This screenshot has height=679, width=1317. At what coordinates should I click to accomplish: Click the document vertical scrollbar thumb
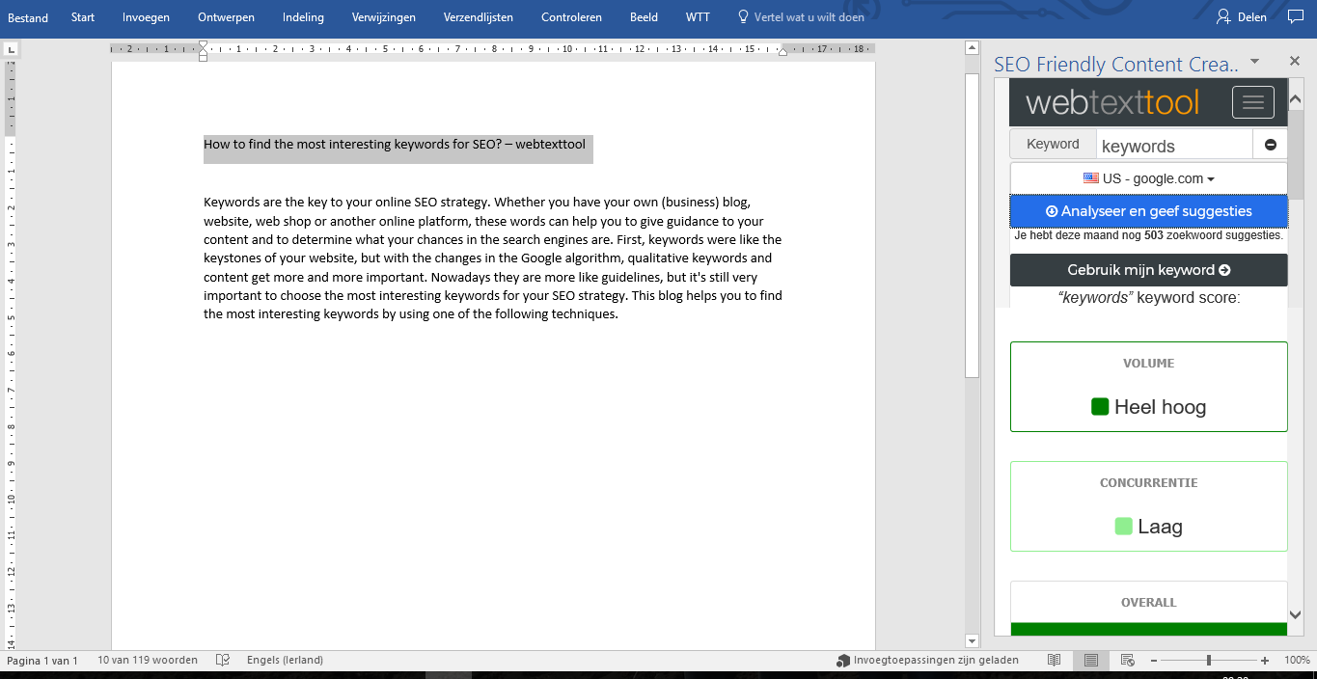pyautogui.click(x=973, y=225)
